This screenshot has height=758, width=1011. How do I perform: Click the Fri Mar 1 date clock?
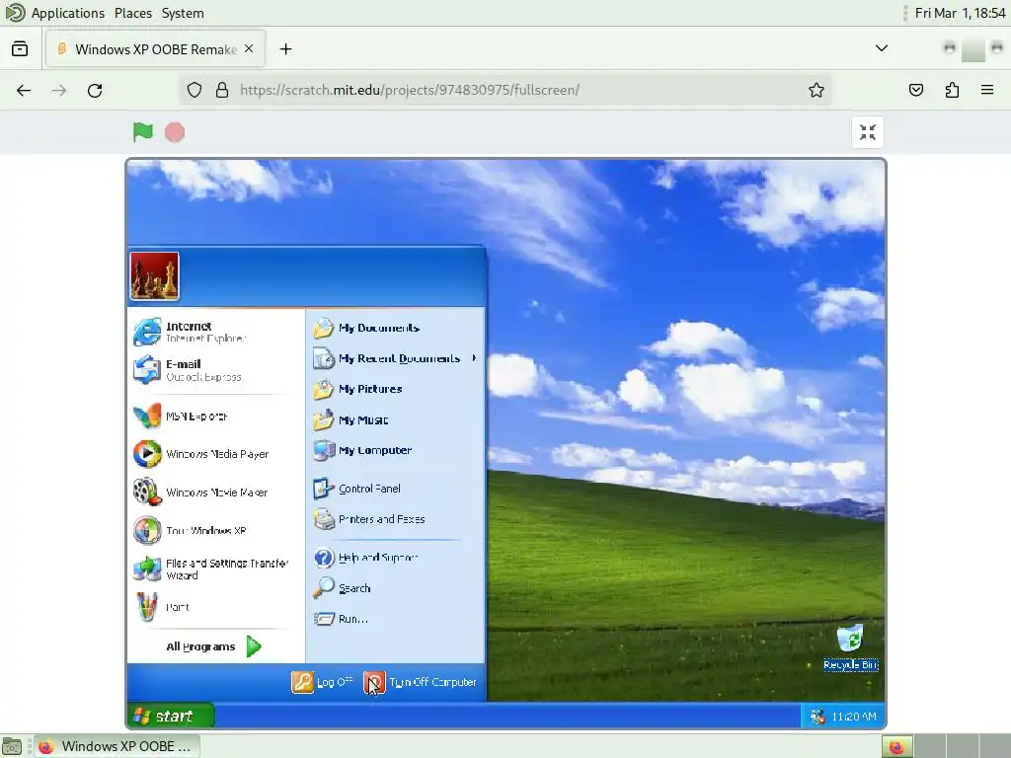[960, 13]
